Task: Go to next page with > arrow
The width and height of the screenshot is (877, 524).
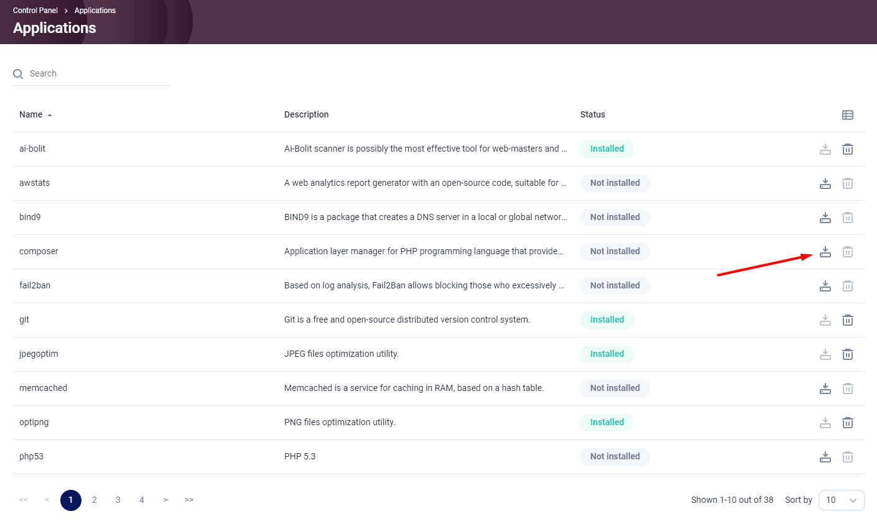Action: pyautogui.click(x=165, y=500)
